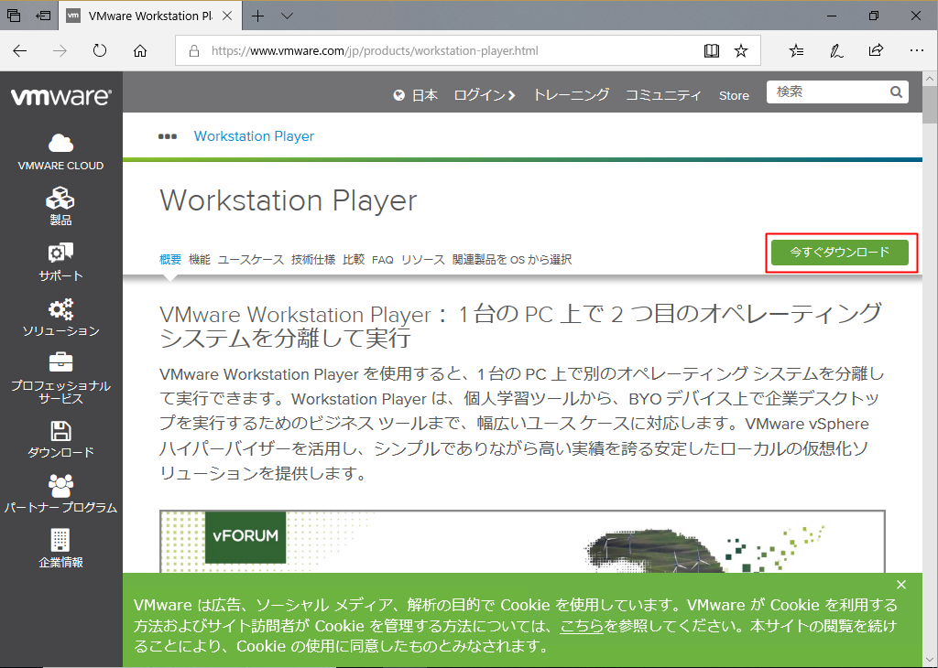This screenshot has width=938, height=668.
Task: Click the VMware logo in the sidebar
Action: click(61, 97)
